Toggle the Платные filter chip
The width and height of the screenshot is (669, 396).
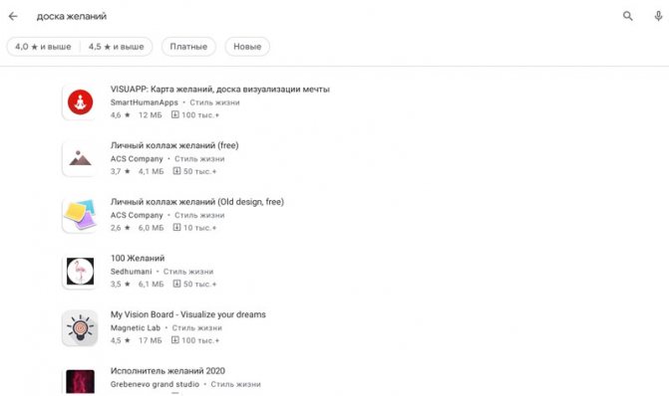188,47
